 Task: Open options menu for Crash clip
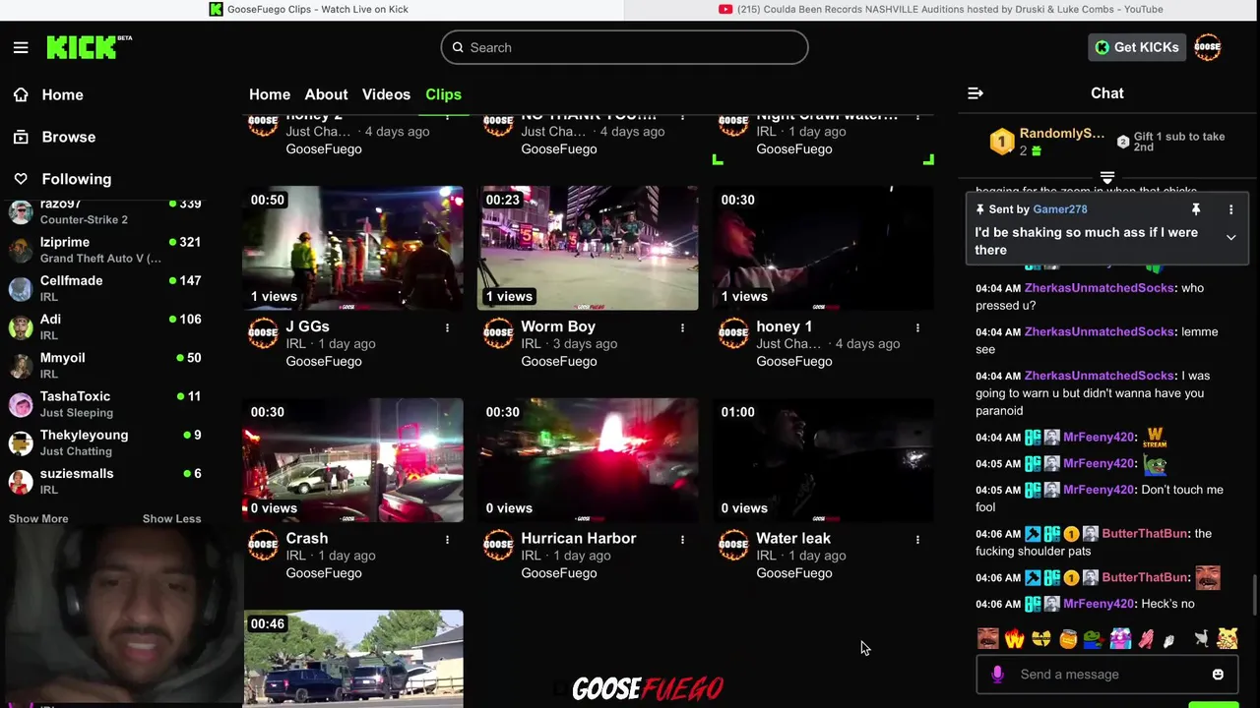point(447,540)
